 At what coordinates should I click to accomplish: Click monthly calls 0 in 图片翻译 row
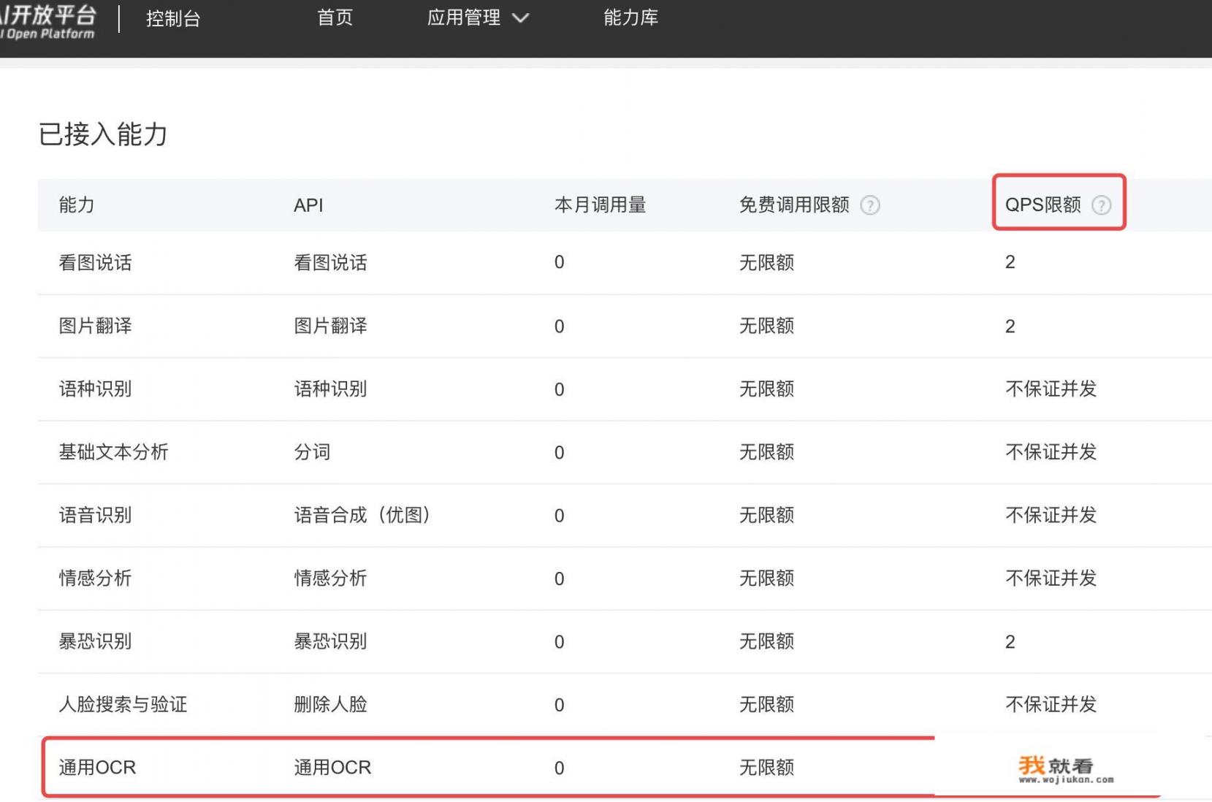click(x=560, y=326)
